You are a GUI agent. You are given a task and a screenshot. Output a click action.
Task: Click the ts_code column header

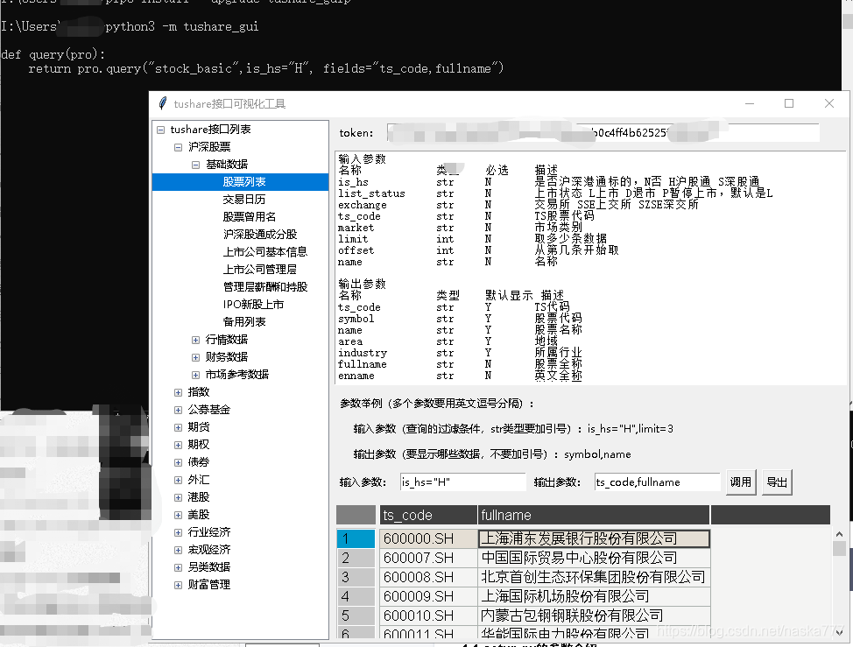click(428, 515)
